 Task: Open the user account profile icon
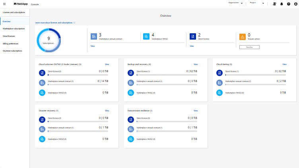295,4
